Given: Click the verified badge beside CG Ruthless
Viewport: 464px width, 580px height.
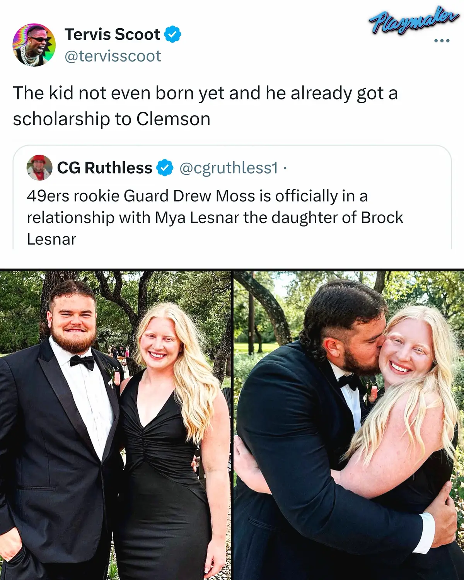Looking at the screenshot, I should tap(164, 168).
